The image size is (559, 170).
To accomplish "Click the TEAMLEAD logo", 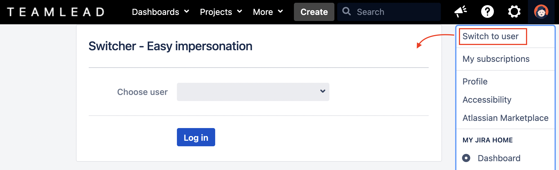I will click(55, 12).
